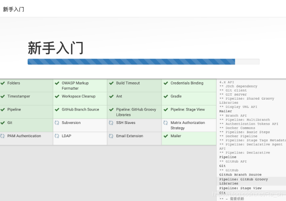This screenshot has height=201, width=286.
Task: Select the SSH Slaves label
Action: [126, 123]
